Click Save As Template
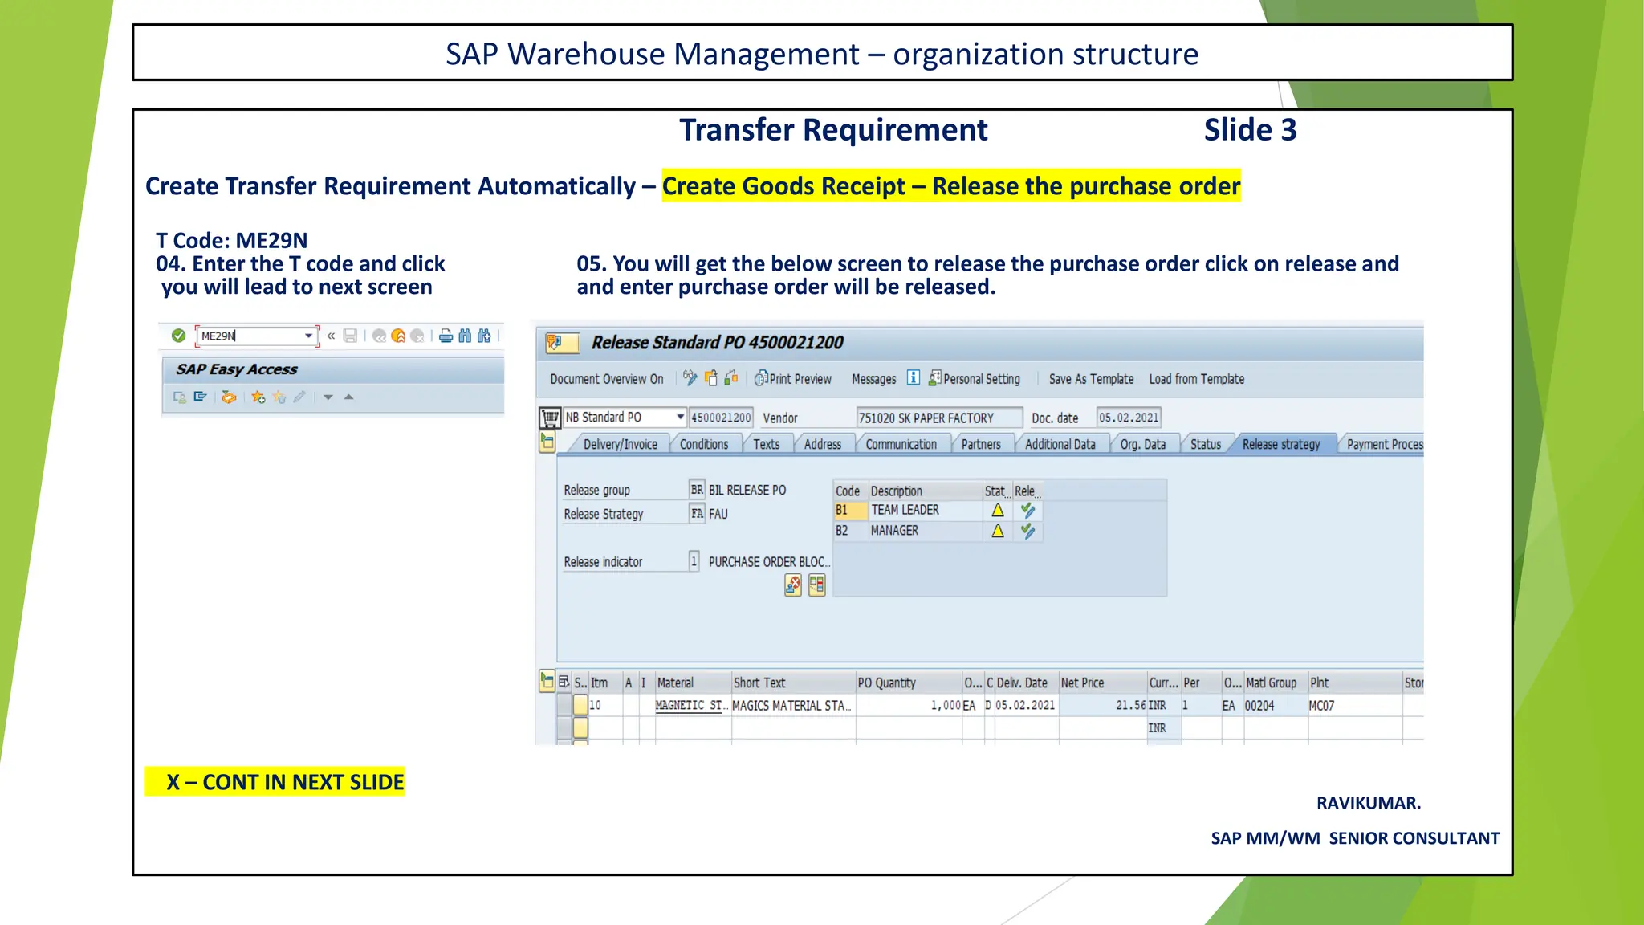The image size is (1644, 925). pyautogui.click(x=1091, y=379)
